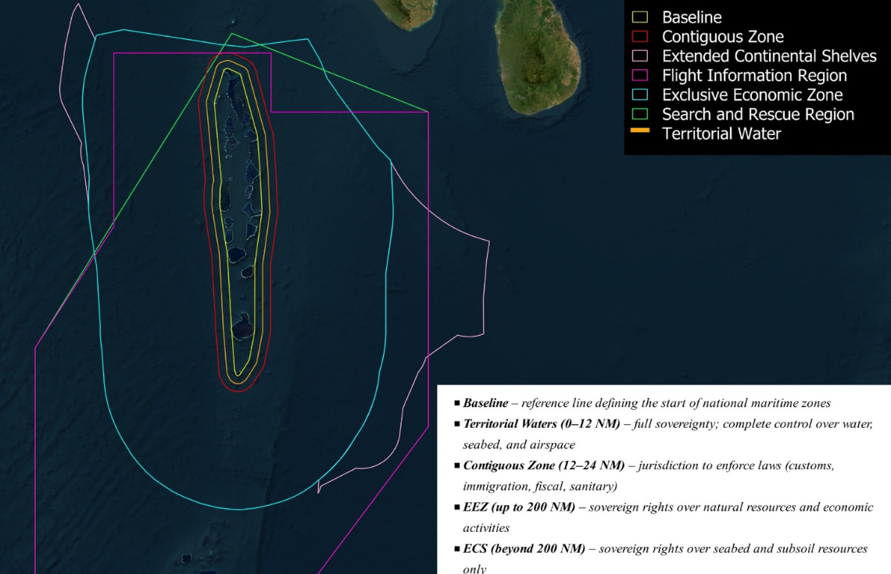Select the Contiguous Zone legend label

tap(722, 37)
